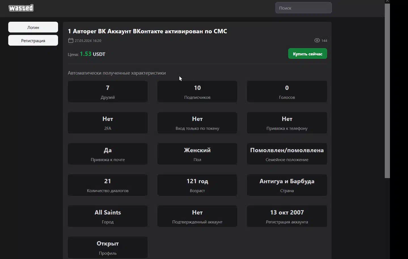Click the Подтвержденный аккаунт card
Viewport: 408px width, 259px height.
197,216
